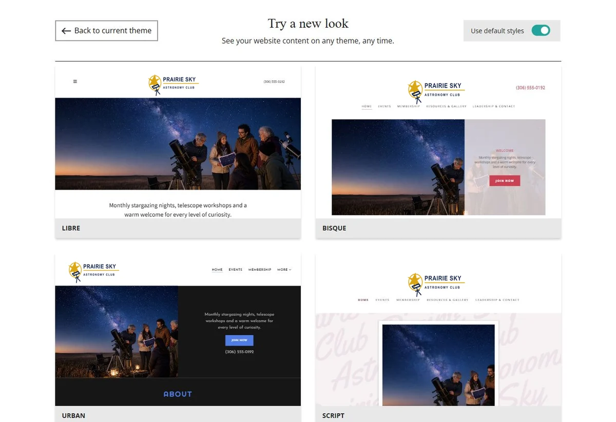
Task: Select the Bisque theme preview
Action: click(x=438, y=142)
